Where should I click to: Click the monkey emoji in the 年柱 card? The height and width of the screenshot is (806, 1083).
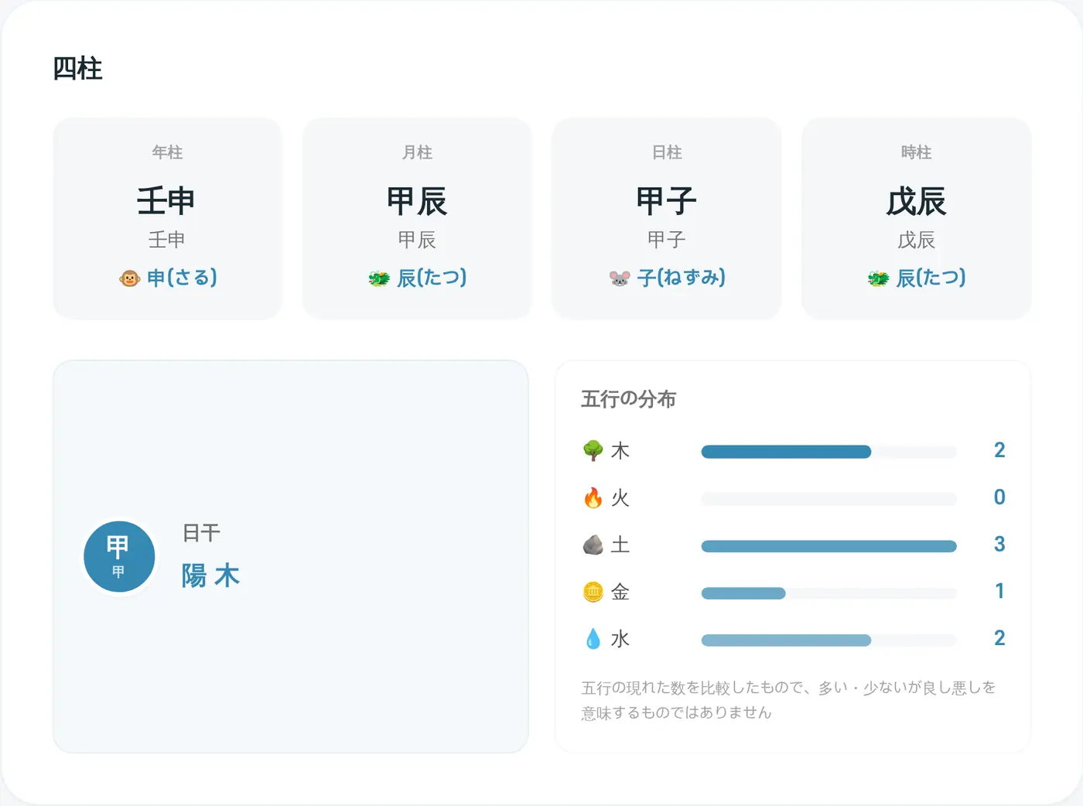(x=129, y=278)
